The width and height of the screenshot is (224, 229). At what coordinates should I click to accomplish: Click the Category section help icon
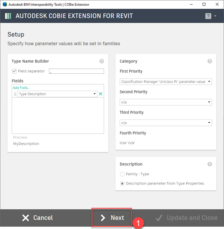pyautogui.click(x=210, y=61)
